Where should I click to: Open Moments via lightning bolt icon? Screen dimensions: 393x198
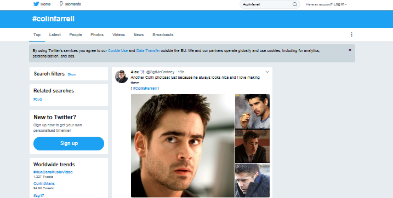(x=61, y=4)
